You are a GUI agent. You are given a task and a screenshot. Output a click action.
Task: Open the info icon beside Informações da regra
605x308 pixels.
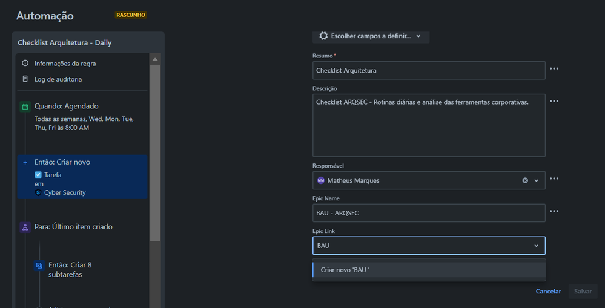pos(25,63)
